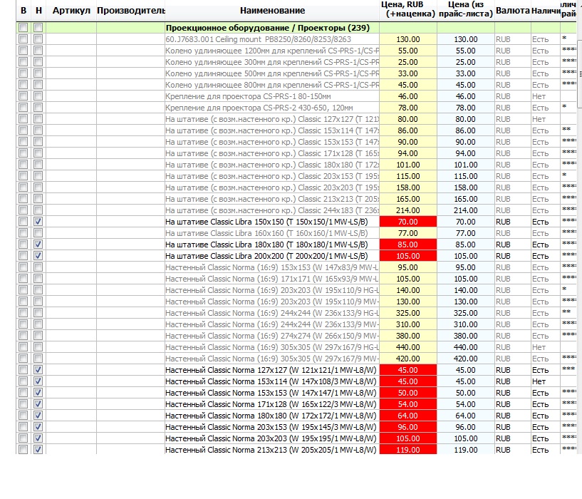Click the Н column header
The height and width of the screenshot is (499, 582).
38,11
